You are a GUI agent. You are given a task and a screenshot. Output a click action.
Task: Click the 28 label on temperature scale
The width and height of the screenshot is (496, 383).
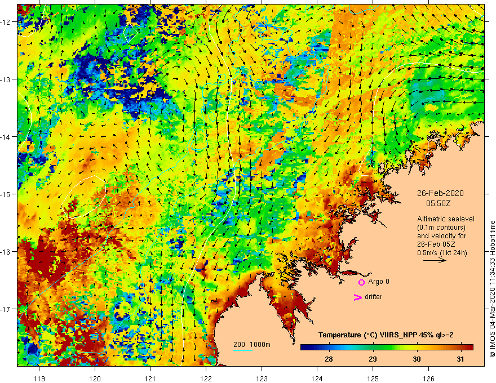tap(329, 359)
